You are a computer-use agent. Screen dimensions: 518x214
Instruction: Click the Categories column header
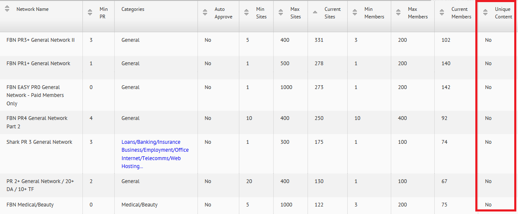pos(133,9)
